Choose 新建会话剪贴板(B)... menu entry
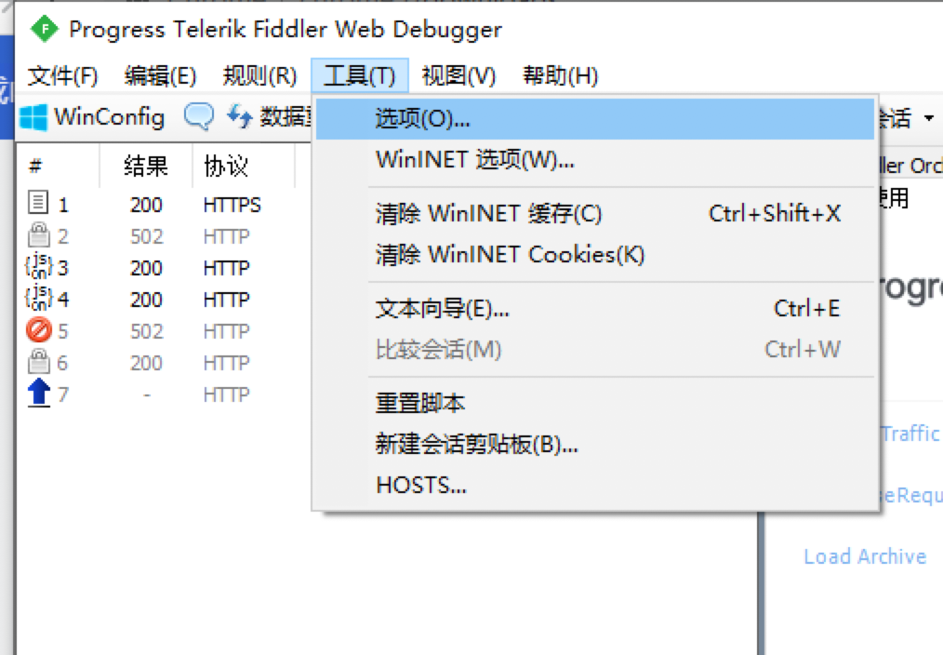The height and width of the screenshot is (655, 943). 595,445
